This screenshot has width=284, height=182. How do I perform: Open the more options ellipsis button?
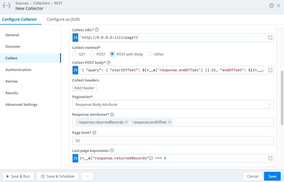[87, 176]
